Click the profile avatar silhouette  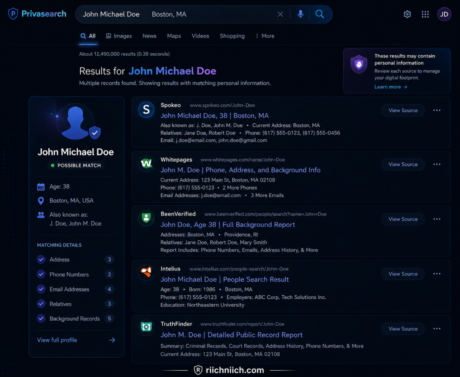75,122
